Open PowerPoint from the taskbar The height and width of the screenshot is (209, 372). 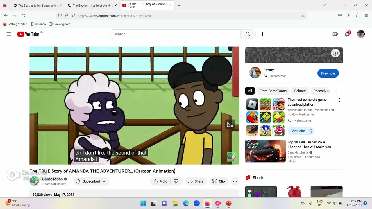tap(229, 203)
